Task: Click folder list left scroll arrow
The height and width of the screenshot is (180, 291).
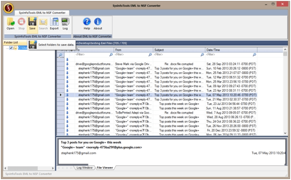Action: pyautogui.click(x=6, y=168)
